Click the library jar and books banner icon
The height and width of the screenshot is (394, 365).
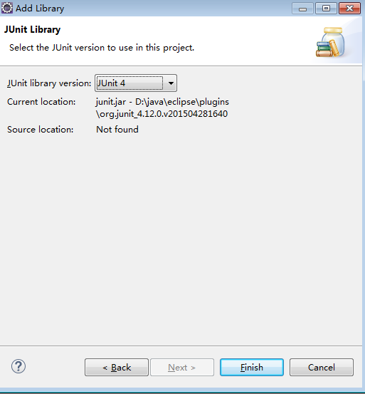click(330, 42)
